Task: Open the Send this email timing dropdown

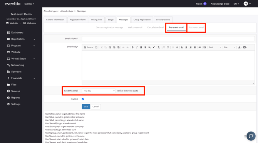Action: (x=99, y=91)
